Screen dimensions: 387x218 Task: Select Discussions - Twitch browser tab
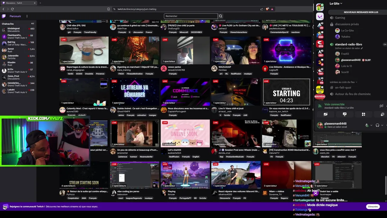click(19, 3)
